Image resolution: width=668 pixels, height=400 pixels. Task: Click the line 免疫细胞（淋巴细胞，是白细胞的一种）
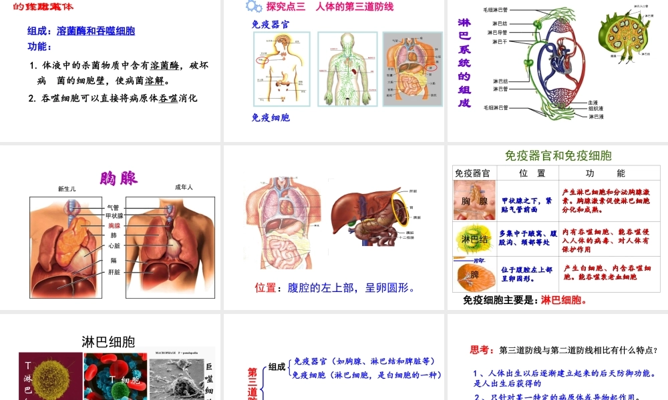point(367,375)
